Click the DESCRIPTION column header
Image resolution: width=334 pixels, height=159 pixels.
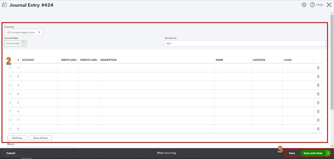(108, 60)
